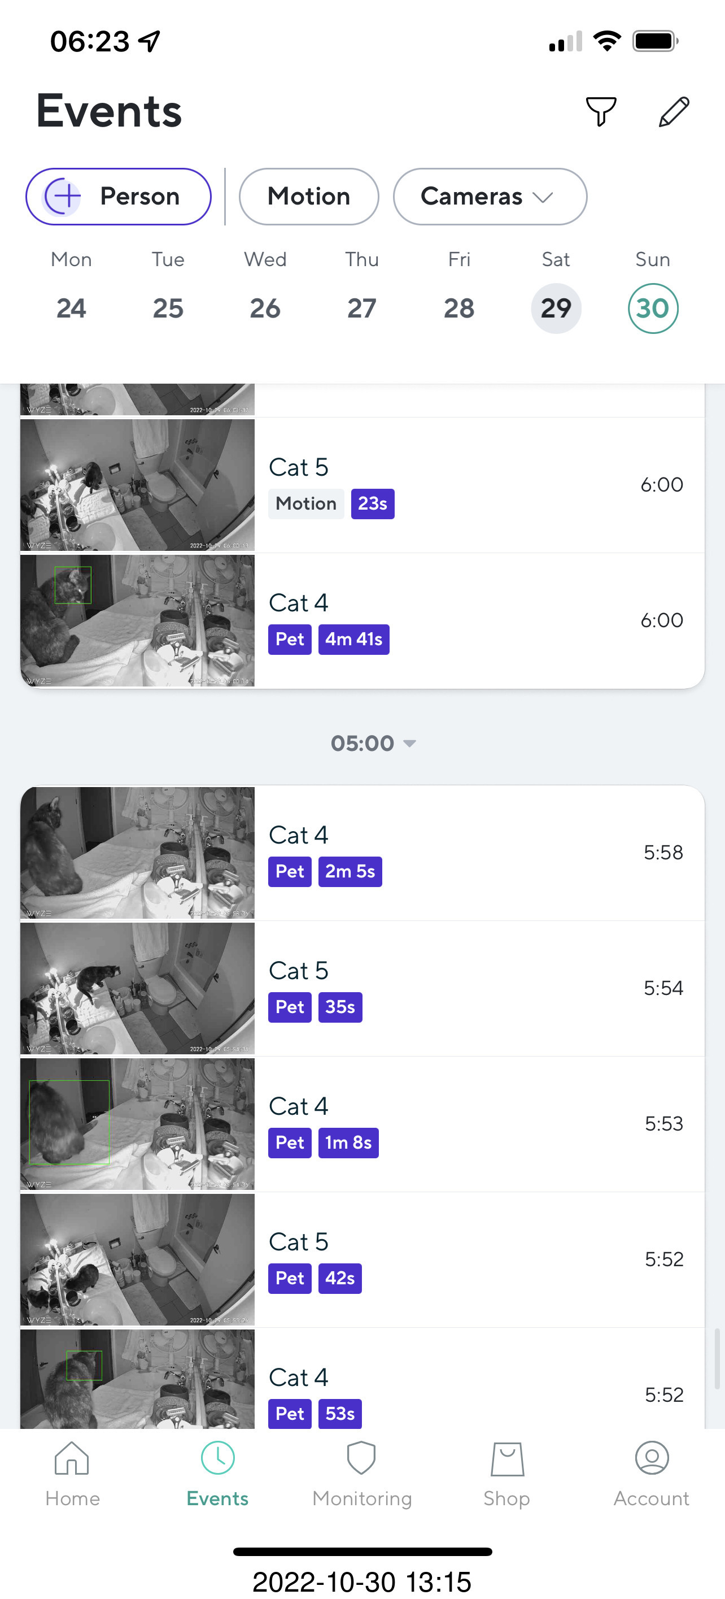
Task: Open the Monitoring shield icon
Action: click(361, 1458)
